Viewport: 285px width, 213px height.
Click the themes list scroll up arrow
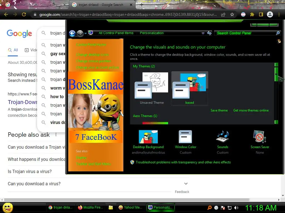(x=276, y=65)
